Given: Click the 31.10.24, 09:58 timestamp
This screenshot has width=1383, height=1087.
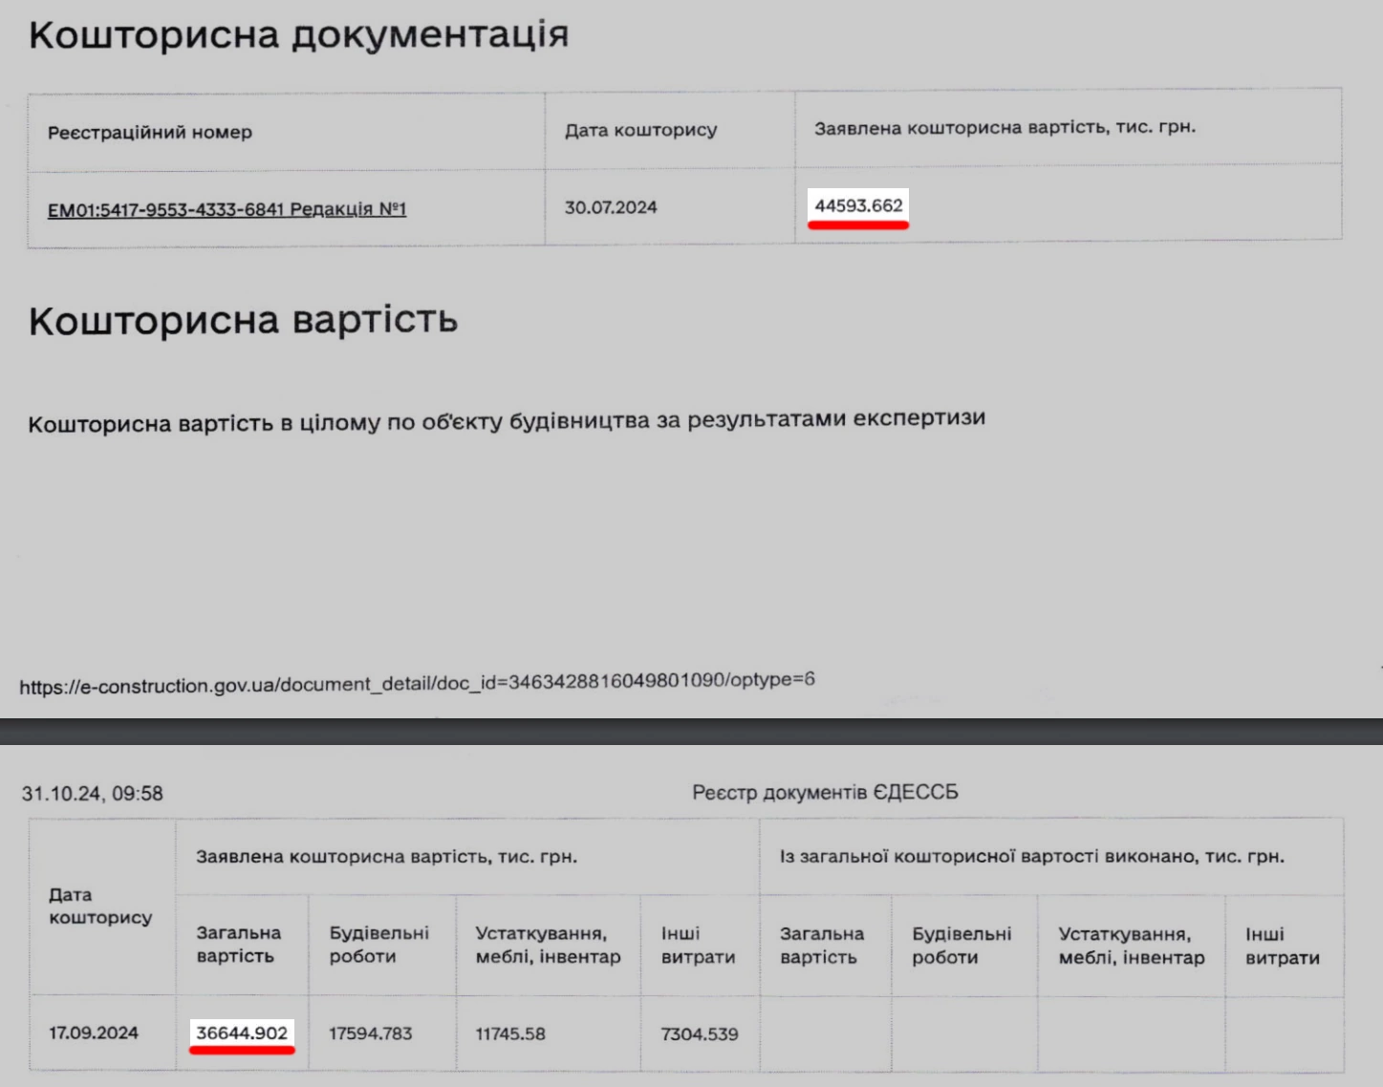Looking at the screenshot, I should [x=93, y=793].
